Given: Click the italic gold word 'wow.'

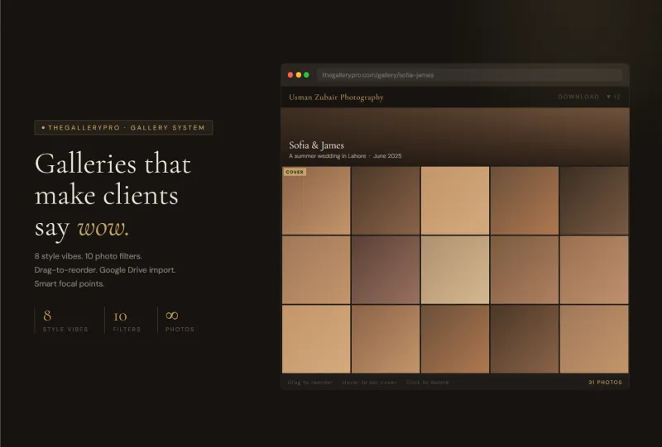Looking at the screenshot, I should 103,228.
